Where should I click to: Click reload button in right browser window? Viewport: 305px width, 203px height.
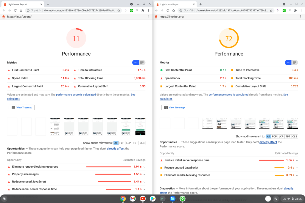coord(168,10)
